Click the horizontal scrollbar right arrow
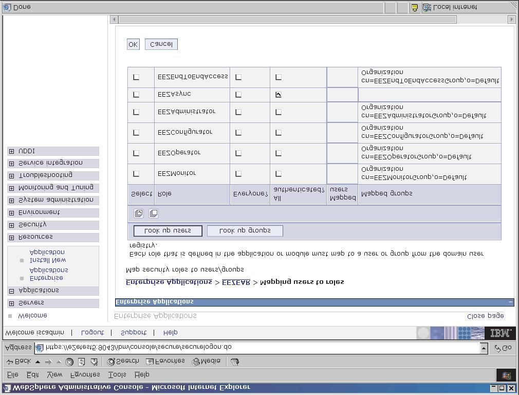 coord(511,20)
